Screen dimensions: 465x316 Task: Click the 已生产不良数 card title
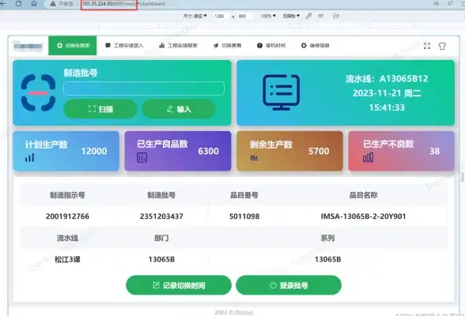point(388,144)
